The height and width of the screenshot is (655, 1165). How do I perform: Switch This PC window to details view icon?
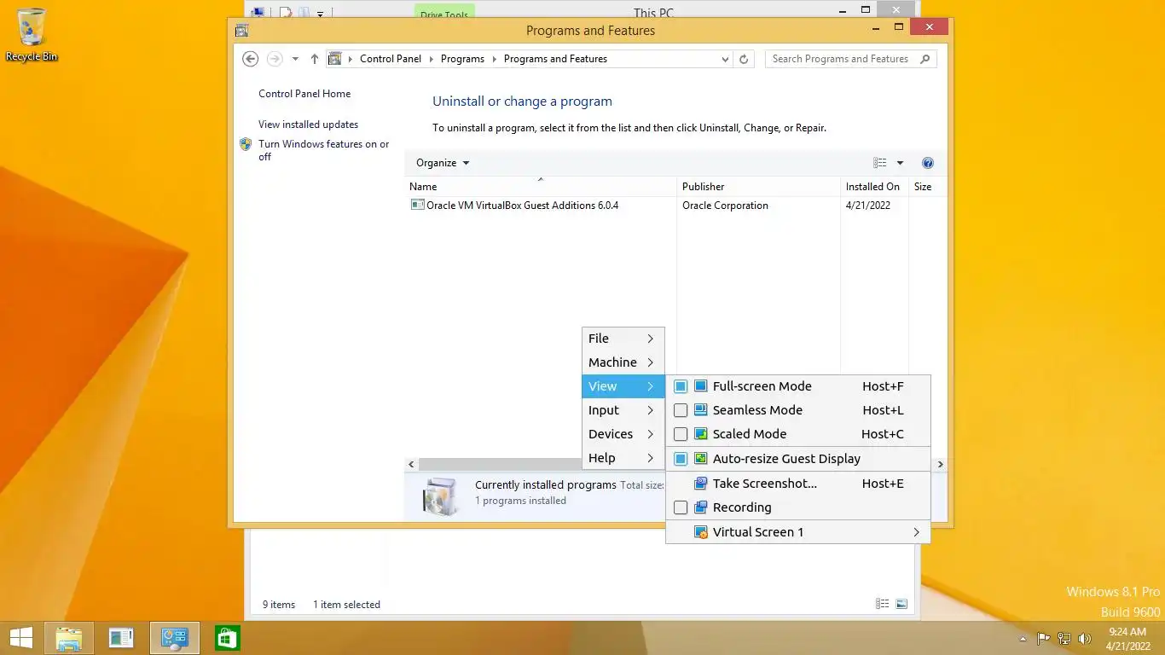coord(883,604)
